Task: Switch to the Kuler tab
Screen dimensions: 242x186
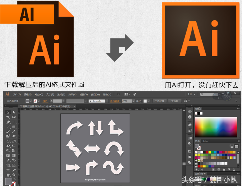Action: [205, 141]
